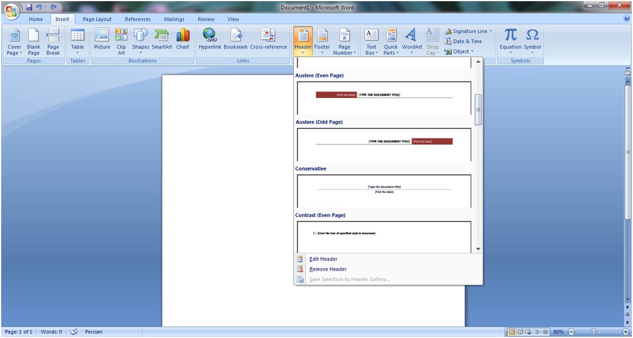Click the Words: 0 count
633x338 pixels.
pos(51,332)
